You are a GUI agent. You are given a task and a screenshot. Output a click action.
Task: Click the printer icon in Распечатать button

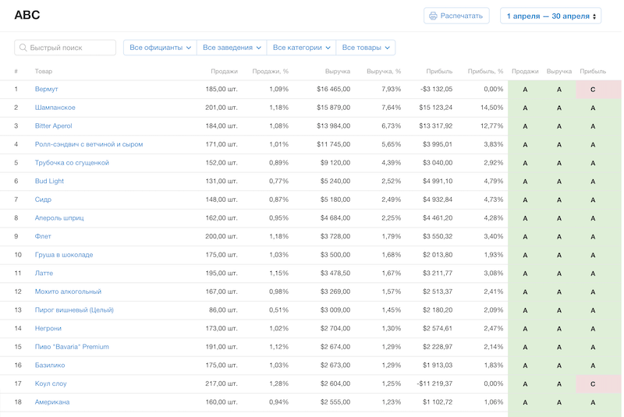tap(433, 16)
